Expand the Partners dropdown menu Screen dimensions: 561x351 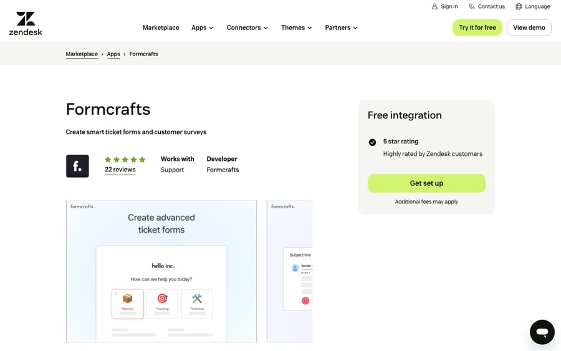342,27
